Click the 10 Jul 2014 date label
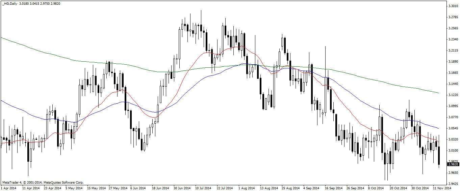The width and height of the screenshot is (460, 191). (204, 188)
